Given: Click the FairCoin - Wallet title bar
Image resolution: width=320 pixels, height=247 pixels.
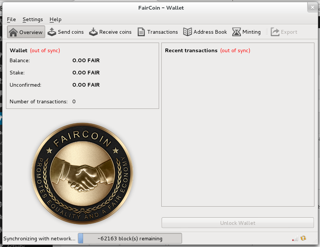Looking at the screenshot, I should pos(161,8).
